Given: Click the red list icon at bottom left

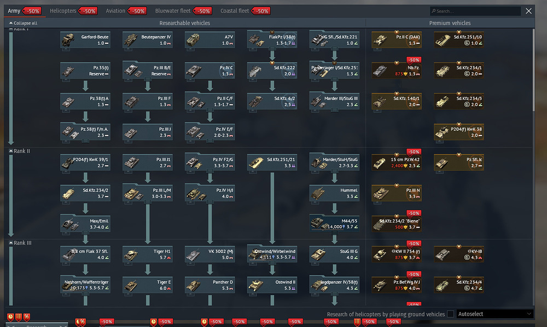Looking at the screenshot, I should pos(19,317).
